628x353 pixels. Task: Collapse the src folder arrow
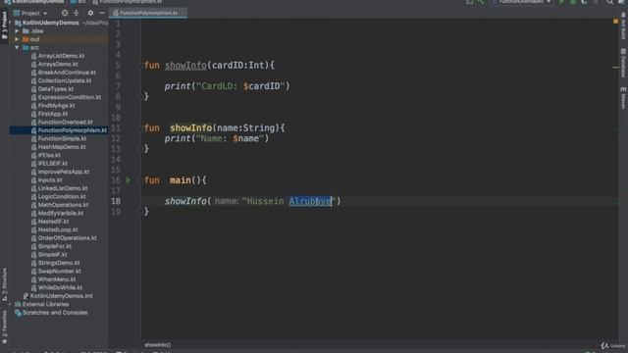(x=17, y=48)
